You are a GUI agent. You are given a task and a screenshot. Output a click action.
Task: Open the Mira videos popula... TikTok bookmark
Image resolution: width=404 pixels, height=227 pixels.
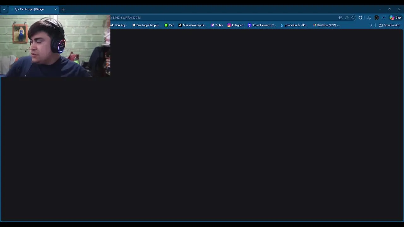pyautogui.click(x=192, y=25)
